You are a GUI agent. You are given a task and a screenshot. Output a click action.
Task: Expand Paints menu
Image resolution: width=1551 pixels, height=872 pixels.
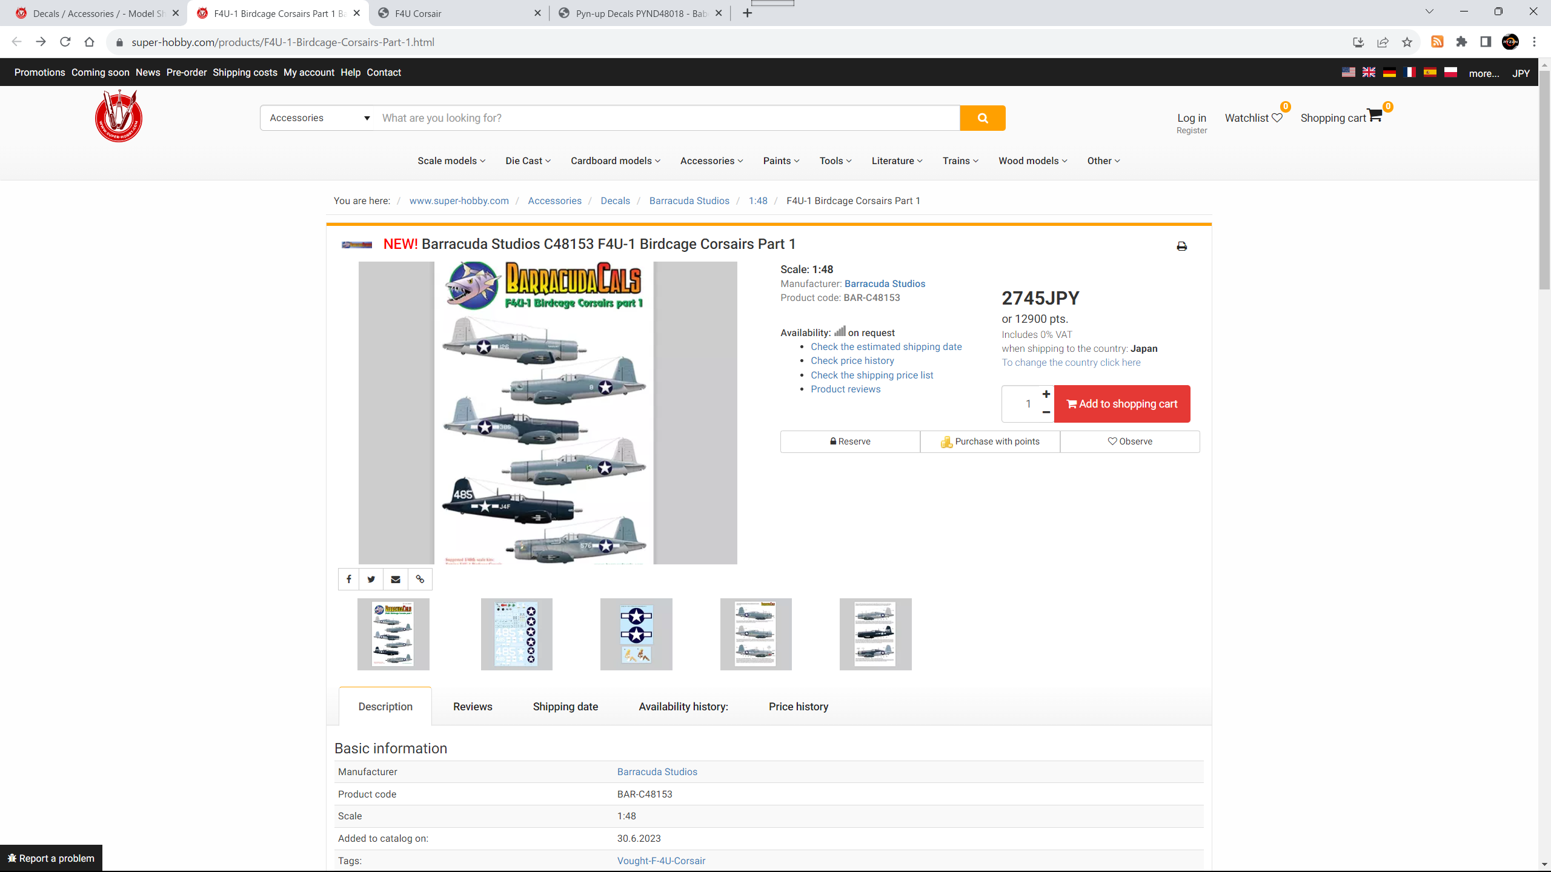point(781,160)
